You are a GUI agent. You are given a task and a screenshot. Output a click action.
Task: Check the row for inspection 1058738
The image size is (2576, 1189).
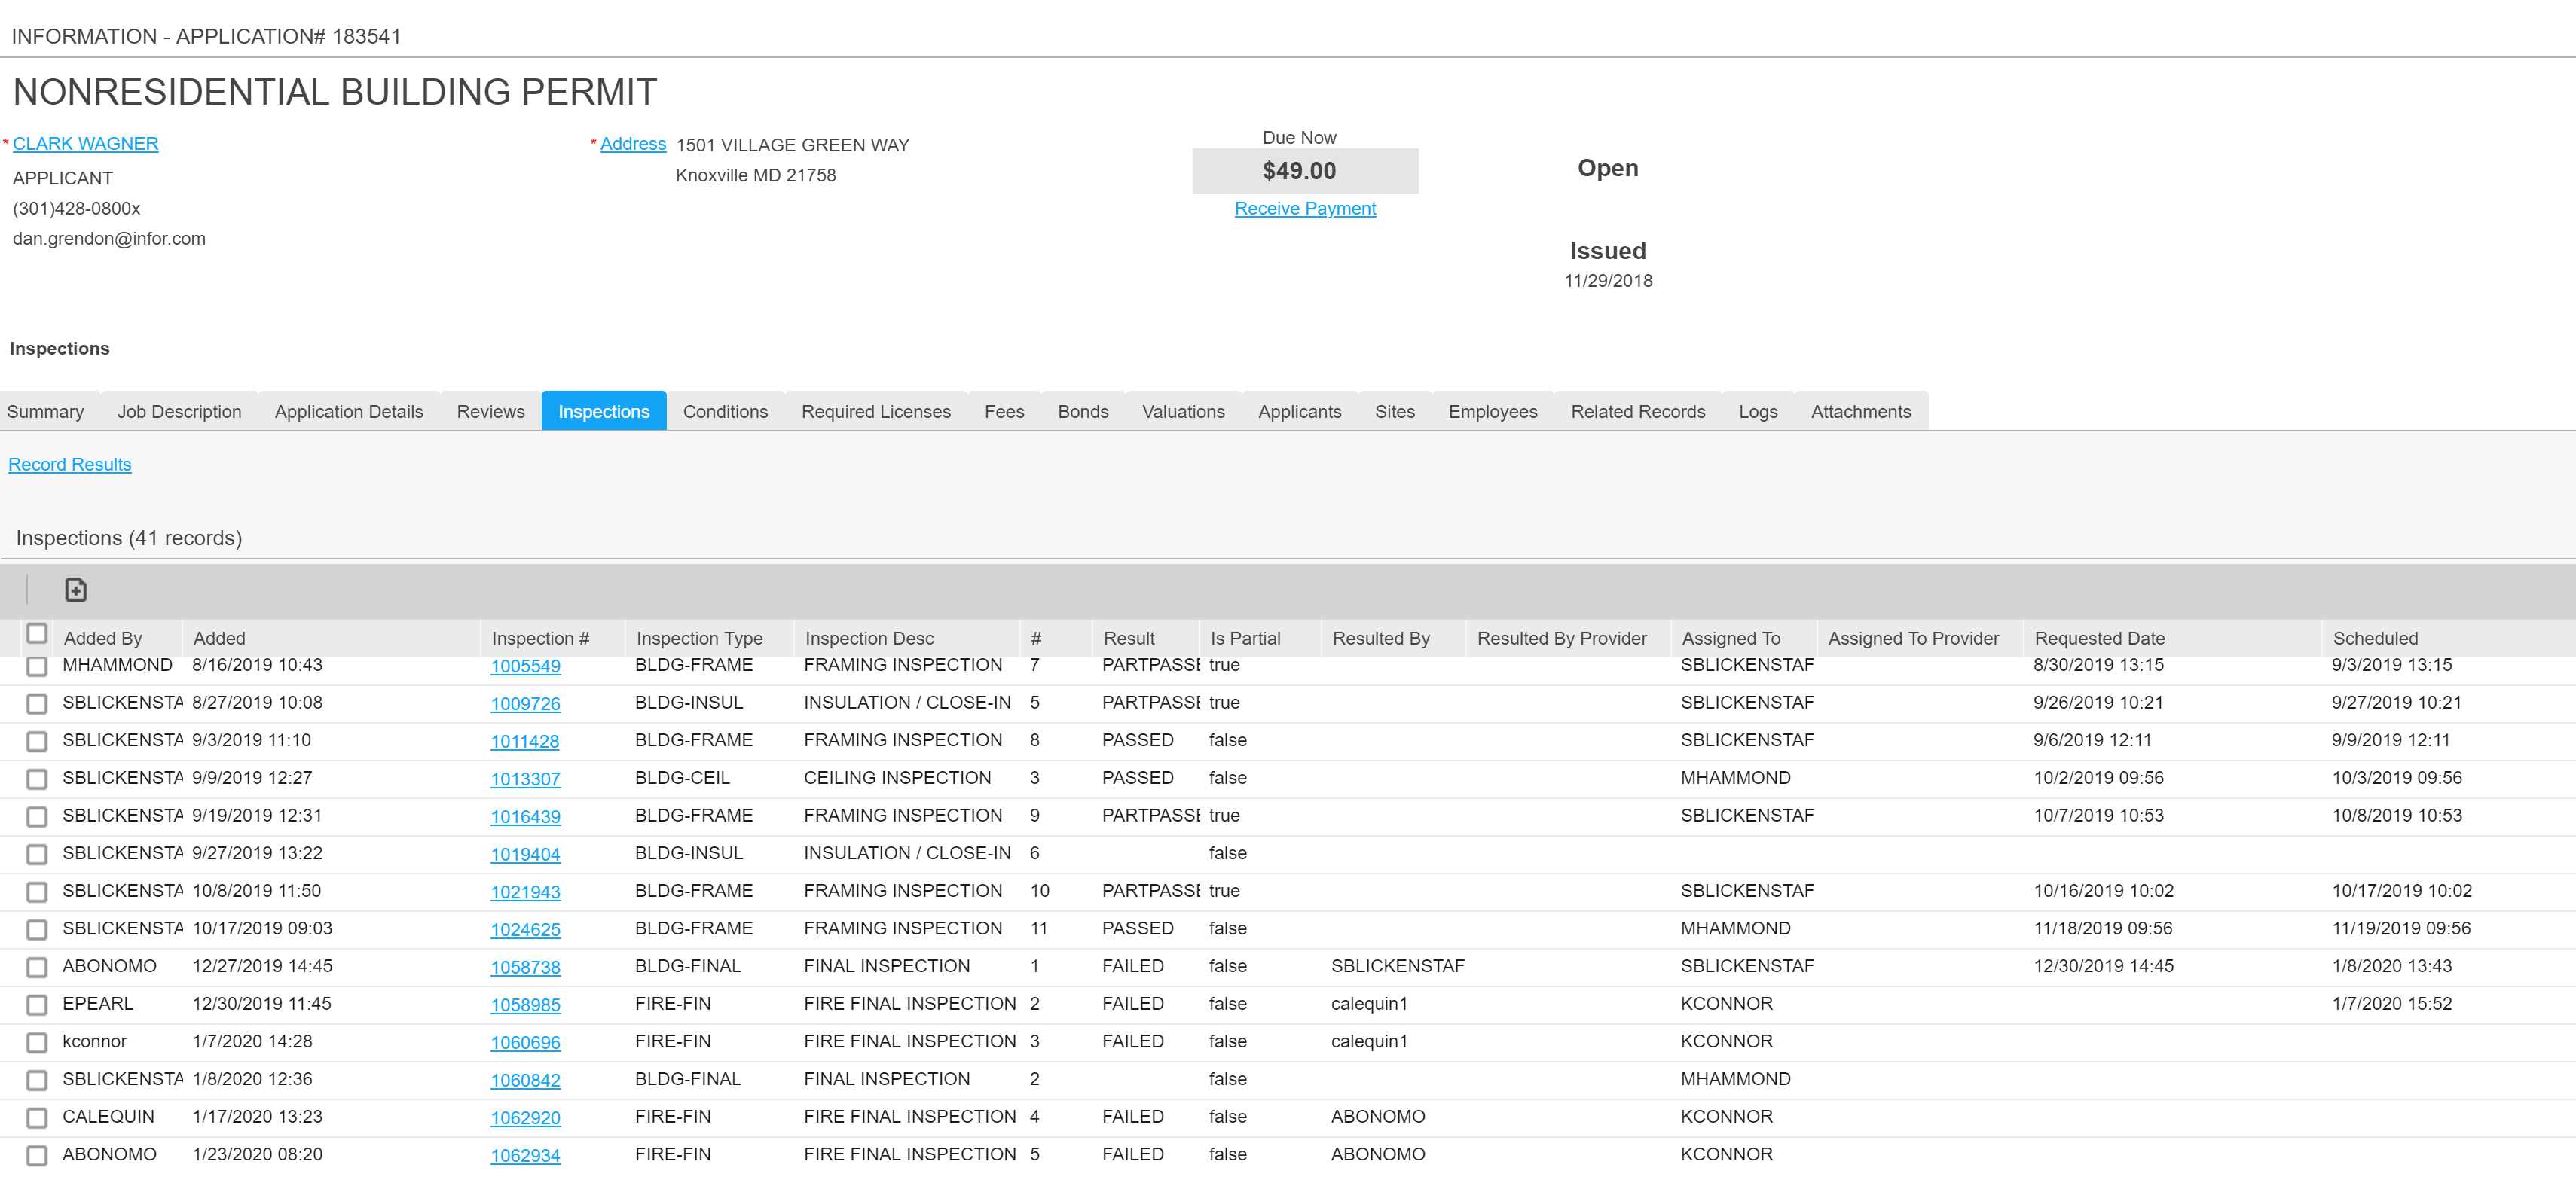click(x=37, y=967)
